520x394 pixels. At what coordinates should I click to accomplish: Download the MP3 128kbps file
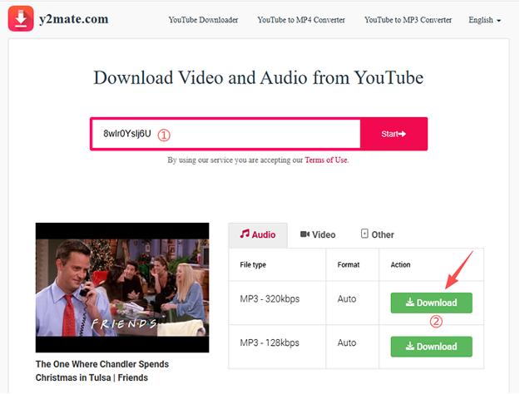(x=431, y=347)
